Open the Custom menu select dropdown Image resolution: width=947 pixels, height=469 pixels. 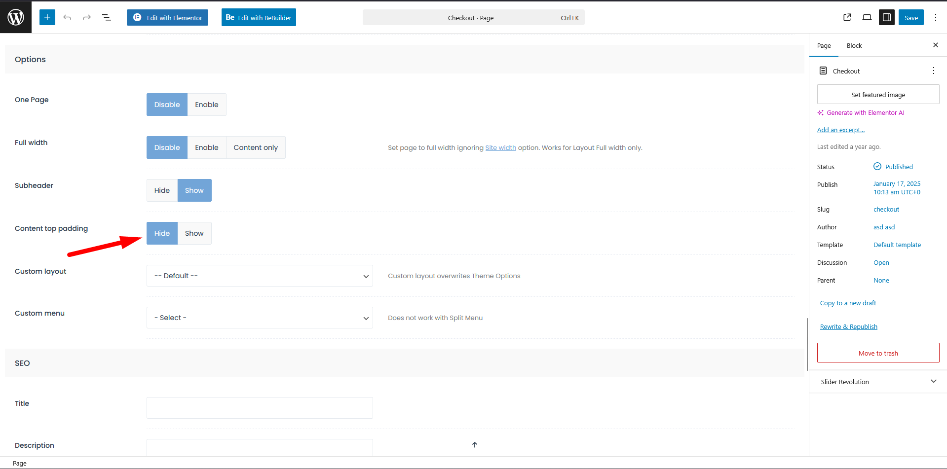point(260,318)
